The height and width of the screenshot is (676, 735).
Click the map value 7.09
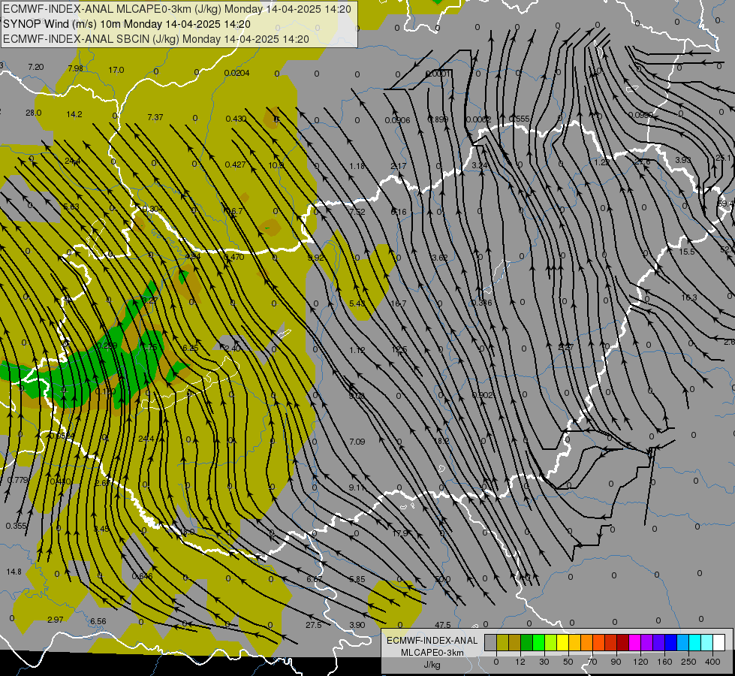click(357, 442)
